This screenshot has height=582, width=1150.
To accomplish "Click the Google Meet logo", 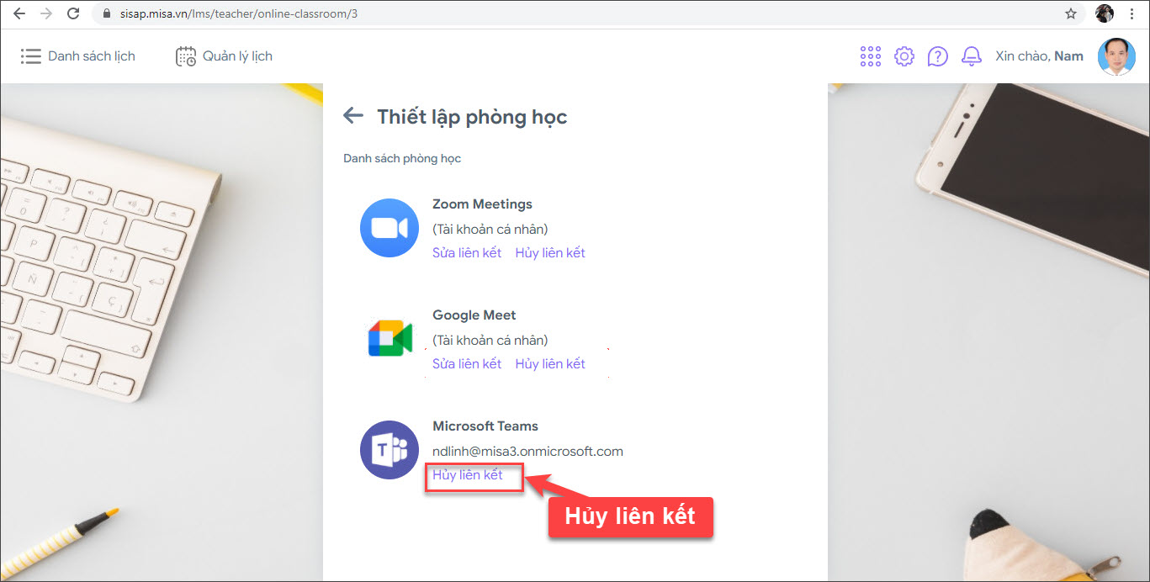I will 390,339.
